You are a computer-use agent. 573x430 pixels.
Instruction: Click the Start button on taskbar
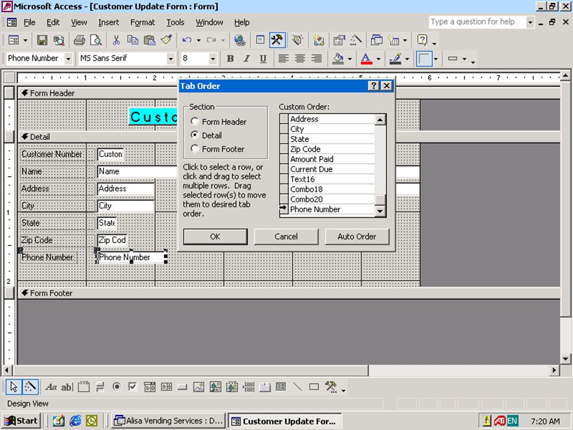21,421
